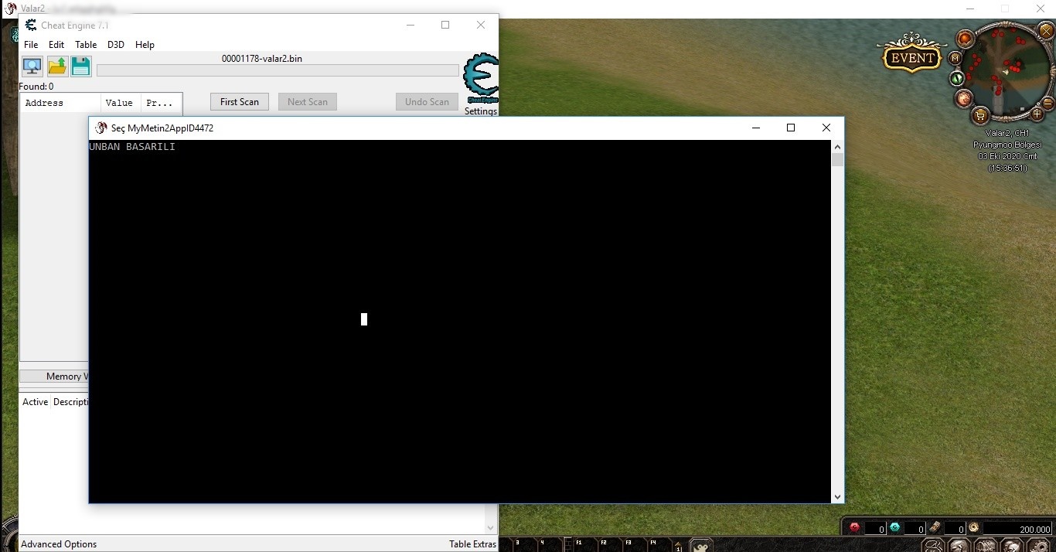Screen dimensions: 1056x552
Task: Select quickslot 4 in the game bar
Action: (x=549, y=546)
